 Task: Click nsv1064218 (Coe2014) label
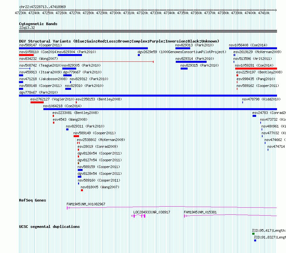[62, 106]
